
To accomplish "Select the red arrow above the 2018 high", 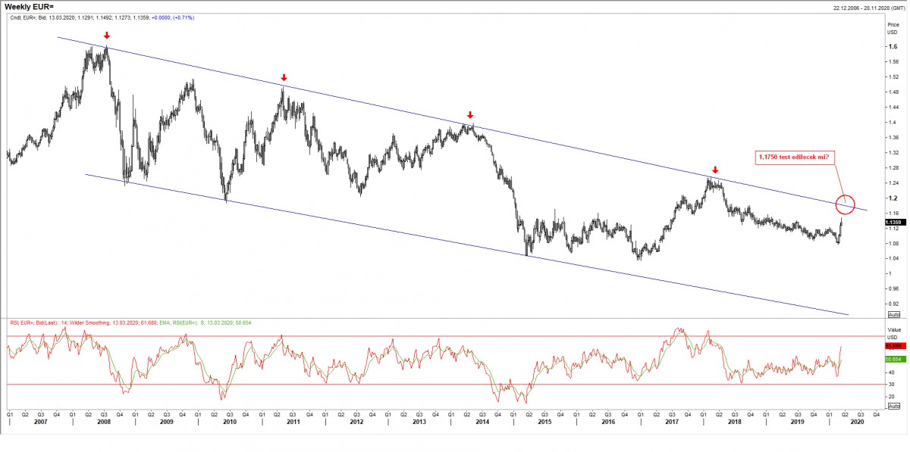I will 714,170.
